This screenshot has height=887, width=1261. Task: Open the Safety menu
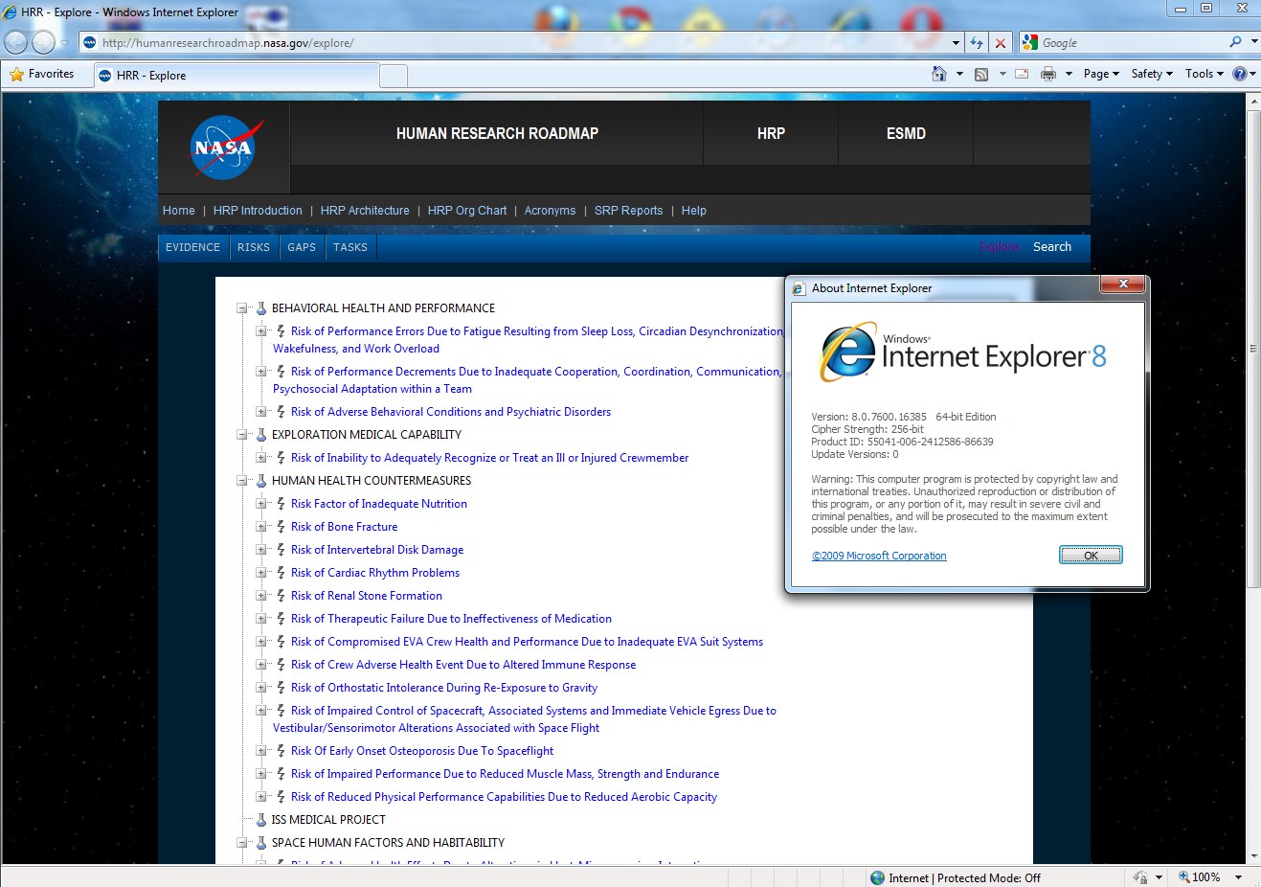click(x=1152, y=74)
